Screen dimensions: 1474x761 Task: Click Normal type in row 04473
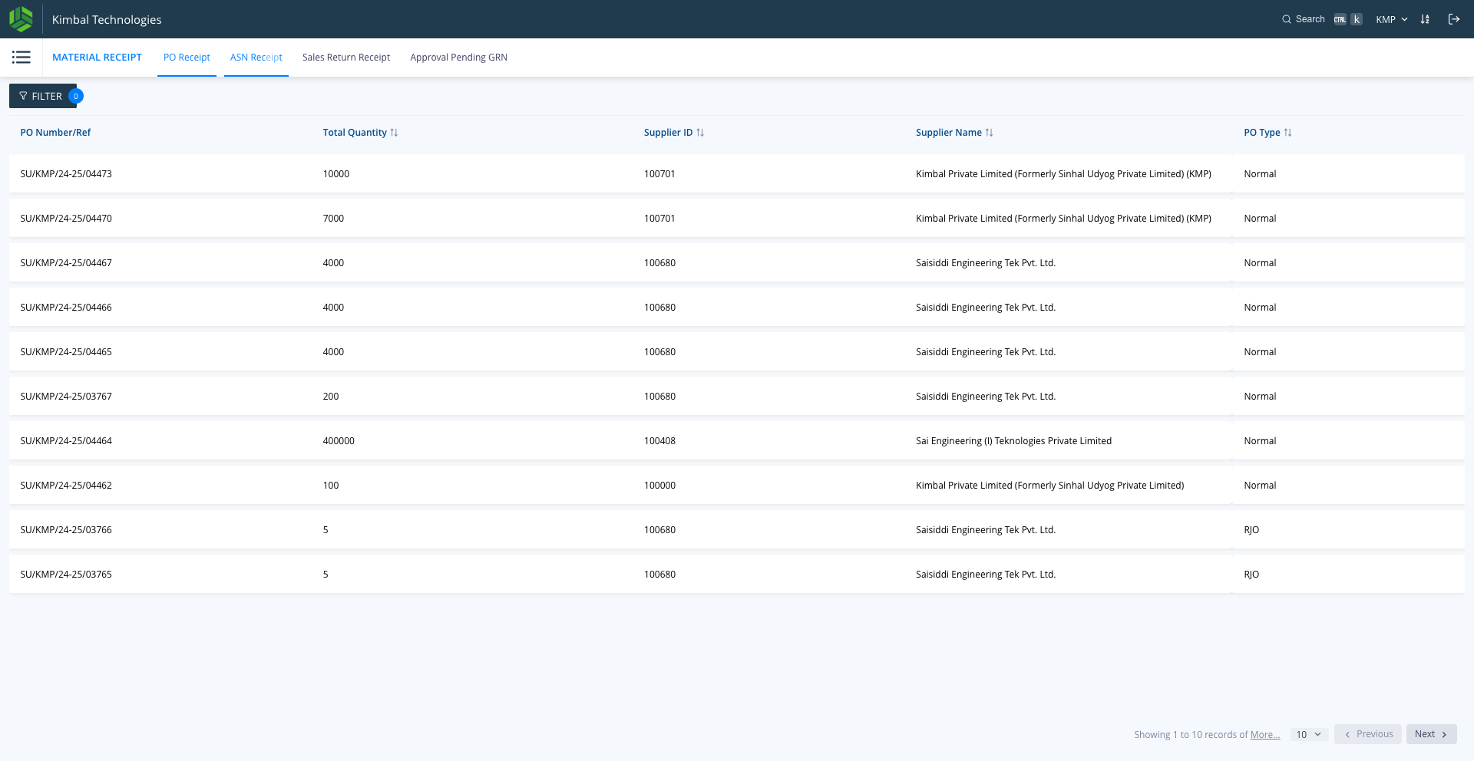point(1260,174)
